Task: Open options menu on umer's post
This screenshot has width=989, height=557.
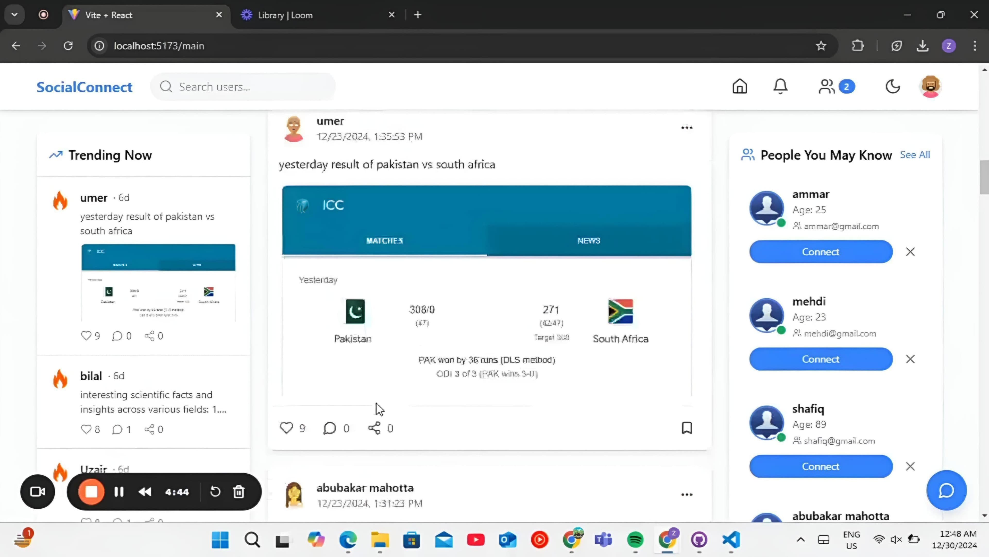Action: point(687,127)
